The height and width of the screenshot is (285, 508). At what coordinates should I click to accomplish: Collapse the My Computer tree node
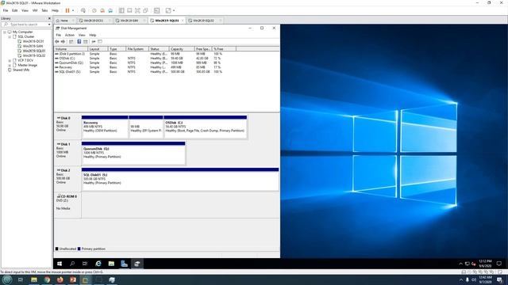point(5,32)
